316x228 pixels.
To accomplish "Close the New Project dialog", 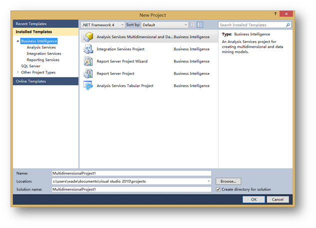I will click(x=286, y=14).
